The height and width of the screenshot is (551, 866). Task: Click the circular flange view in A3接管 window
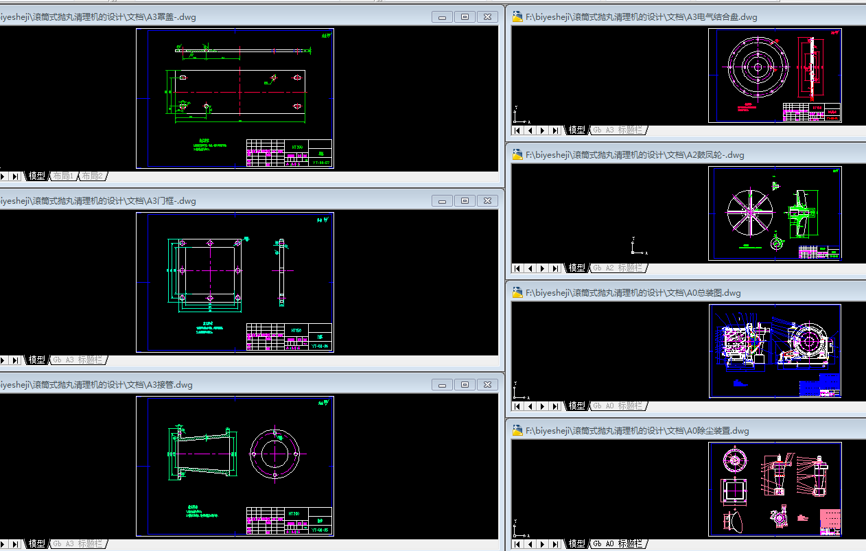275,454
